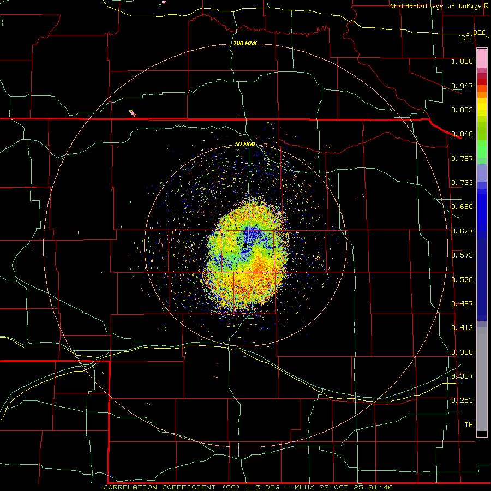Click the black radar site dot at the center

[245, 245]
